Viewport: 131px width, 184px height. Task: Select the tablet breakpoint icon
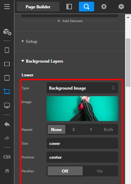[x=7, y=78]
